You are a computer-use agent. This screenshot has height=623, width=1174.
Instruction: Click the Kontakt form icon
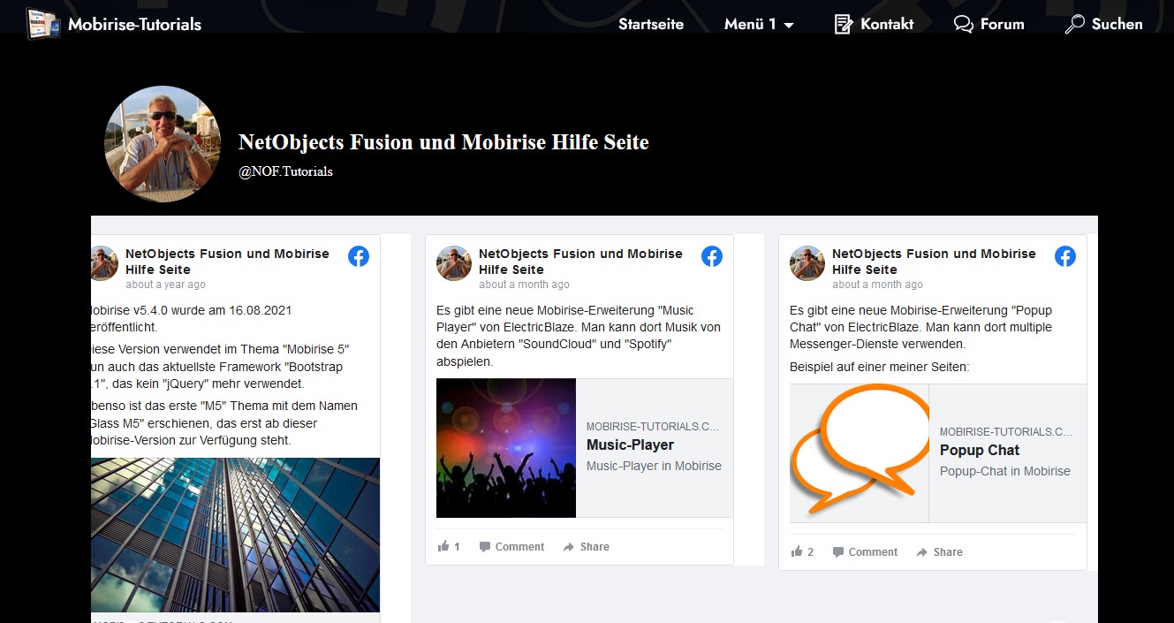[844, 24]
